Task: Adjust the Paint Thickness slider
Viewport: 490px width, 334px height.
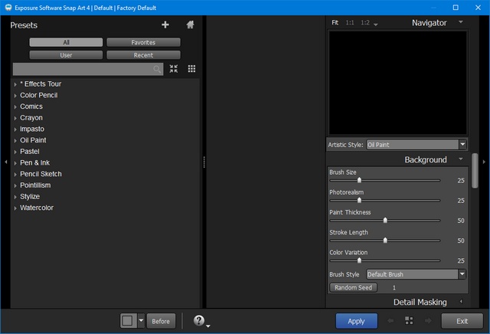Action: (x=385, y=221)
